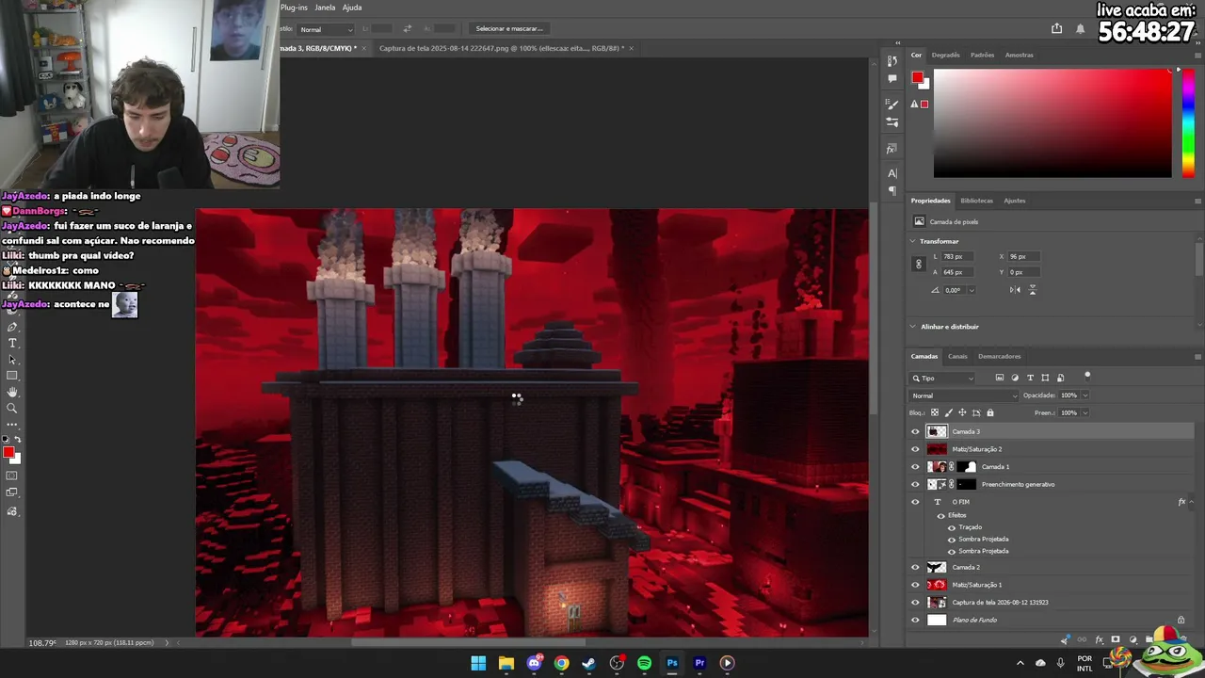Reset default foreground and background colors
Screen dimensions: 1205x678
tap(6, 440)
